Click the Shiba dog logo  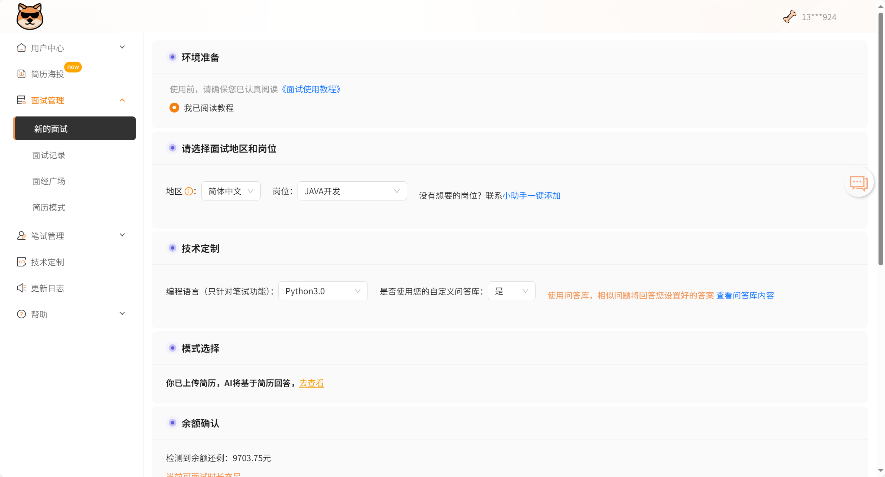click(30, 17)
